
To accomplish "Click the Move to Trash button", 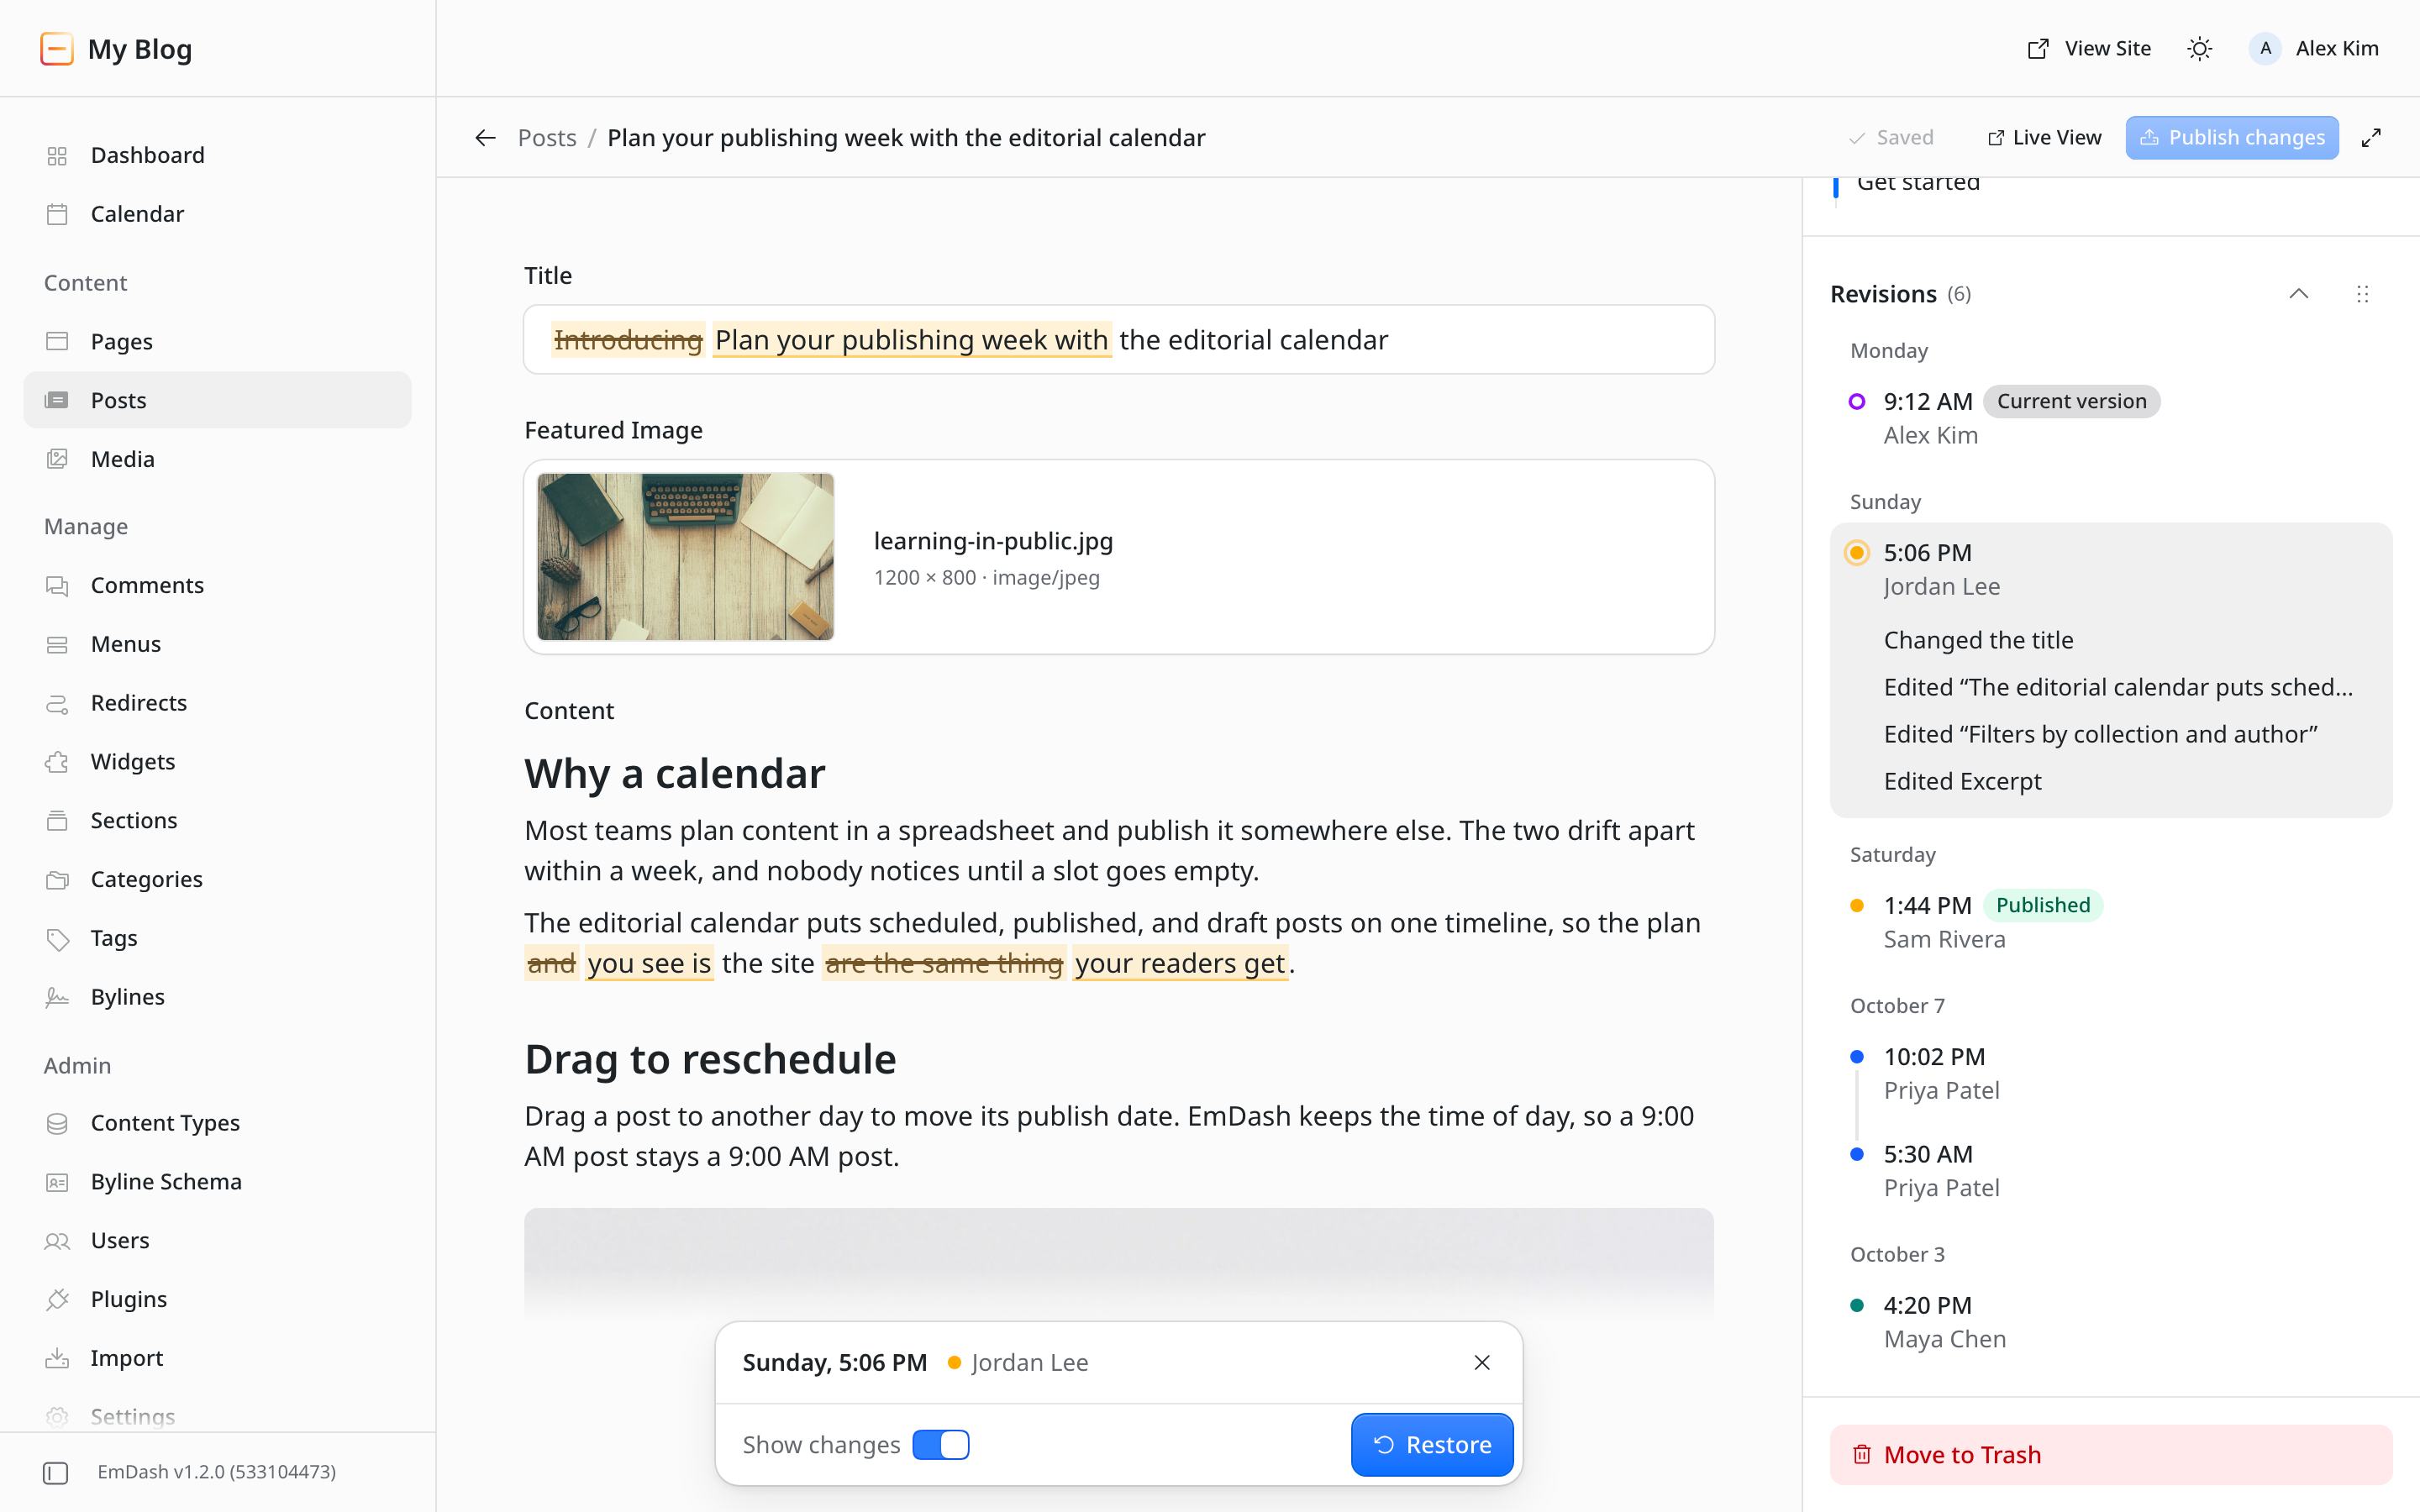I will click(x=2110, y=1454).
